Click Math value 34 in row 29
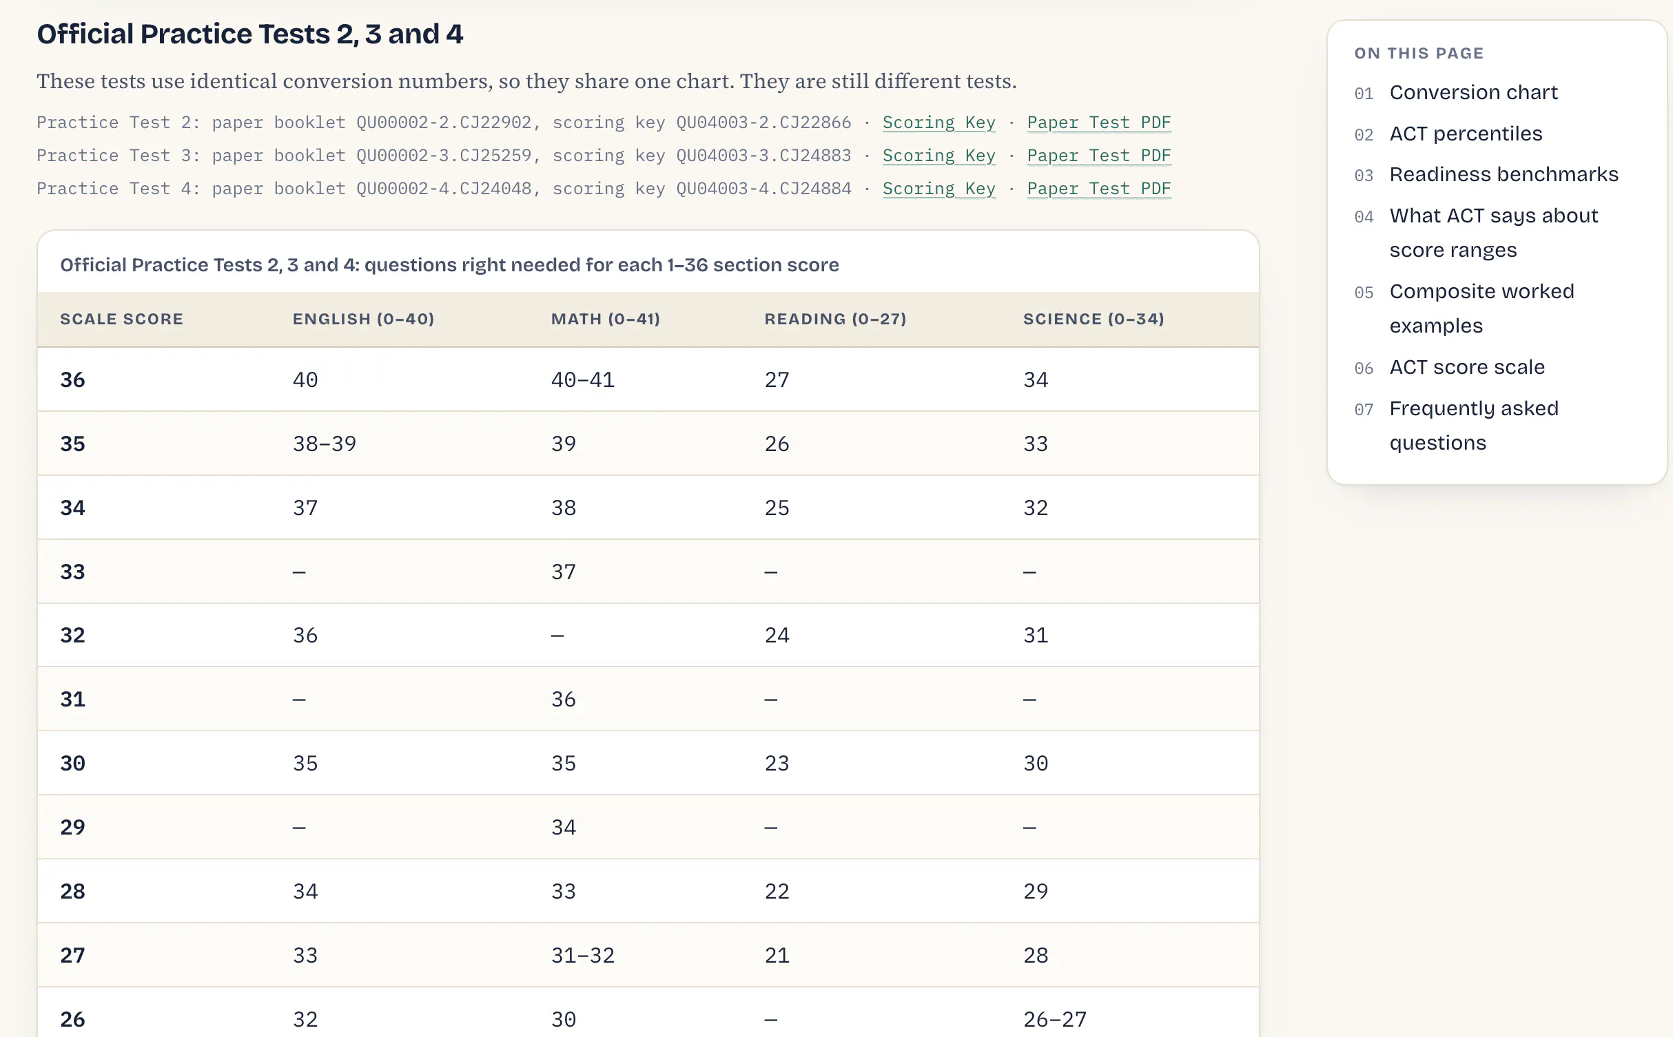 (564, 827)
